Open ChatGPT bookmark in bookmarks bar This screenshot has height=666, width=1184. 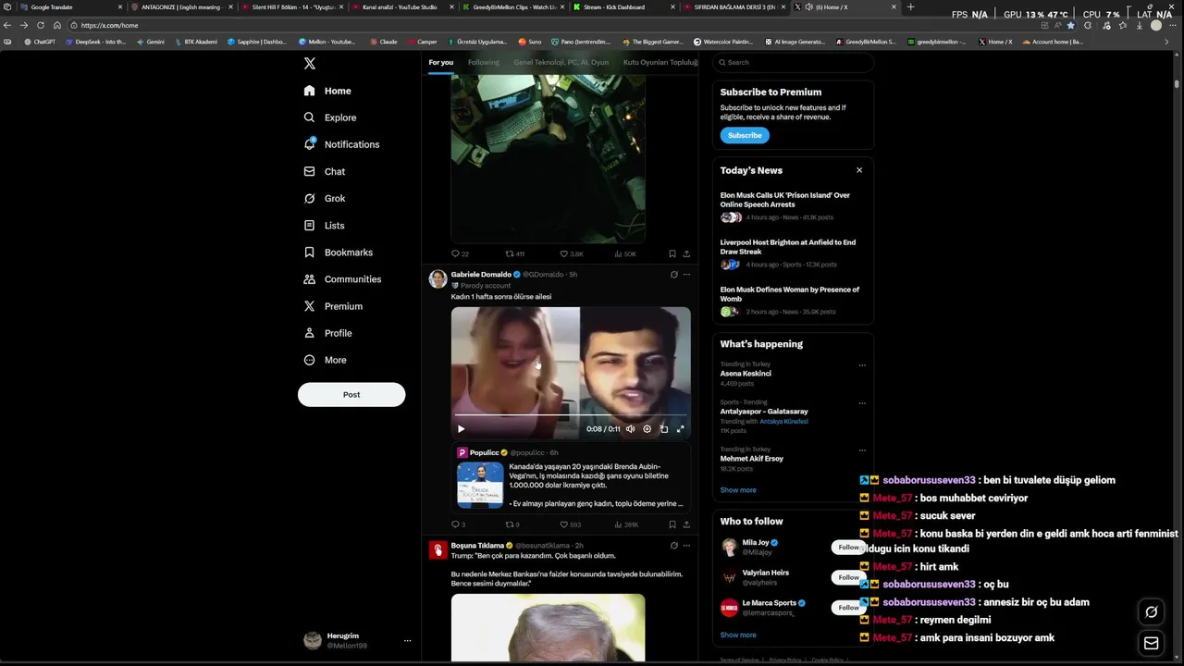click(x=40, y=42)
